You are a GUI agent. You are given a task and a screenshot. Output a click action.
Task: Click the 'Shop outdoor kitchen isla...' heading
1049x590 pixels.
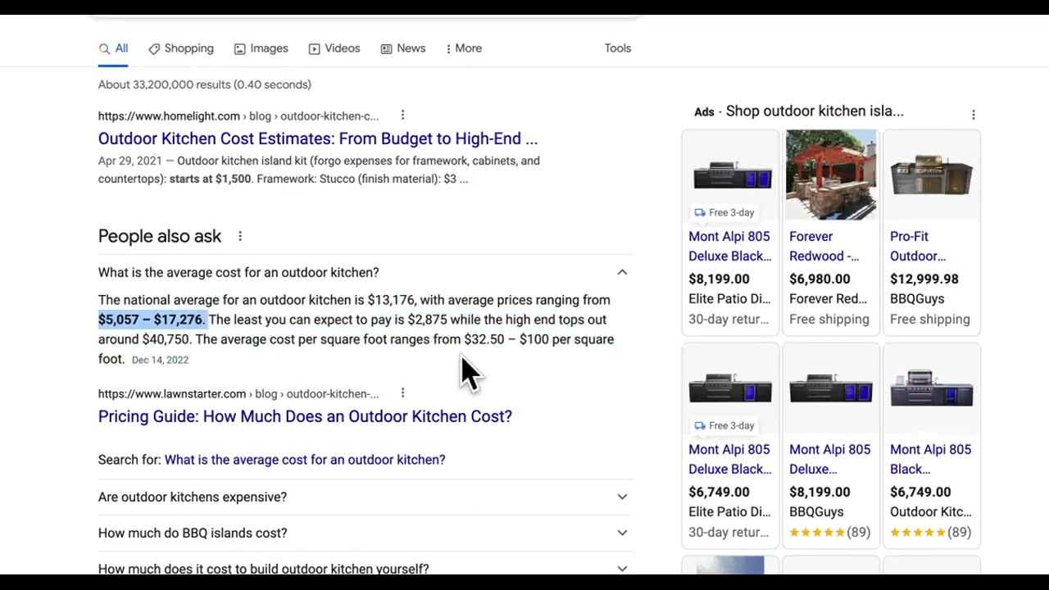815,111
